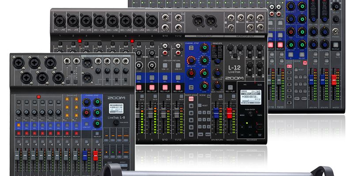Click the red MASTER fader on the L-12
This screenshot has height=176, width=355.
(229, 113)
